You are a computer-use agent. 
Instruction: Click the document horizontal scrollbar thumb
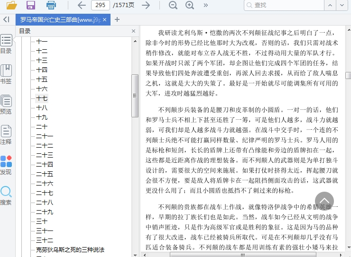pos(243,255)
